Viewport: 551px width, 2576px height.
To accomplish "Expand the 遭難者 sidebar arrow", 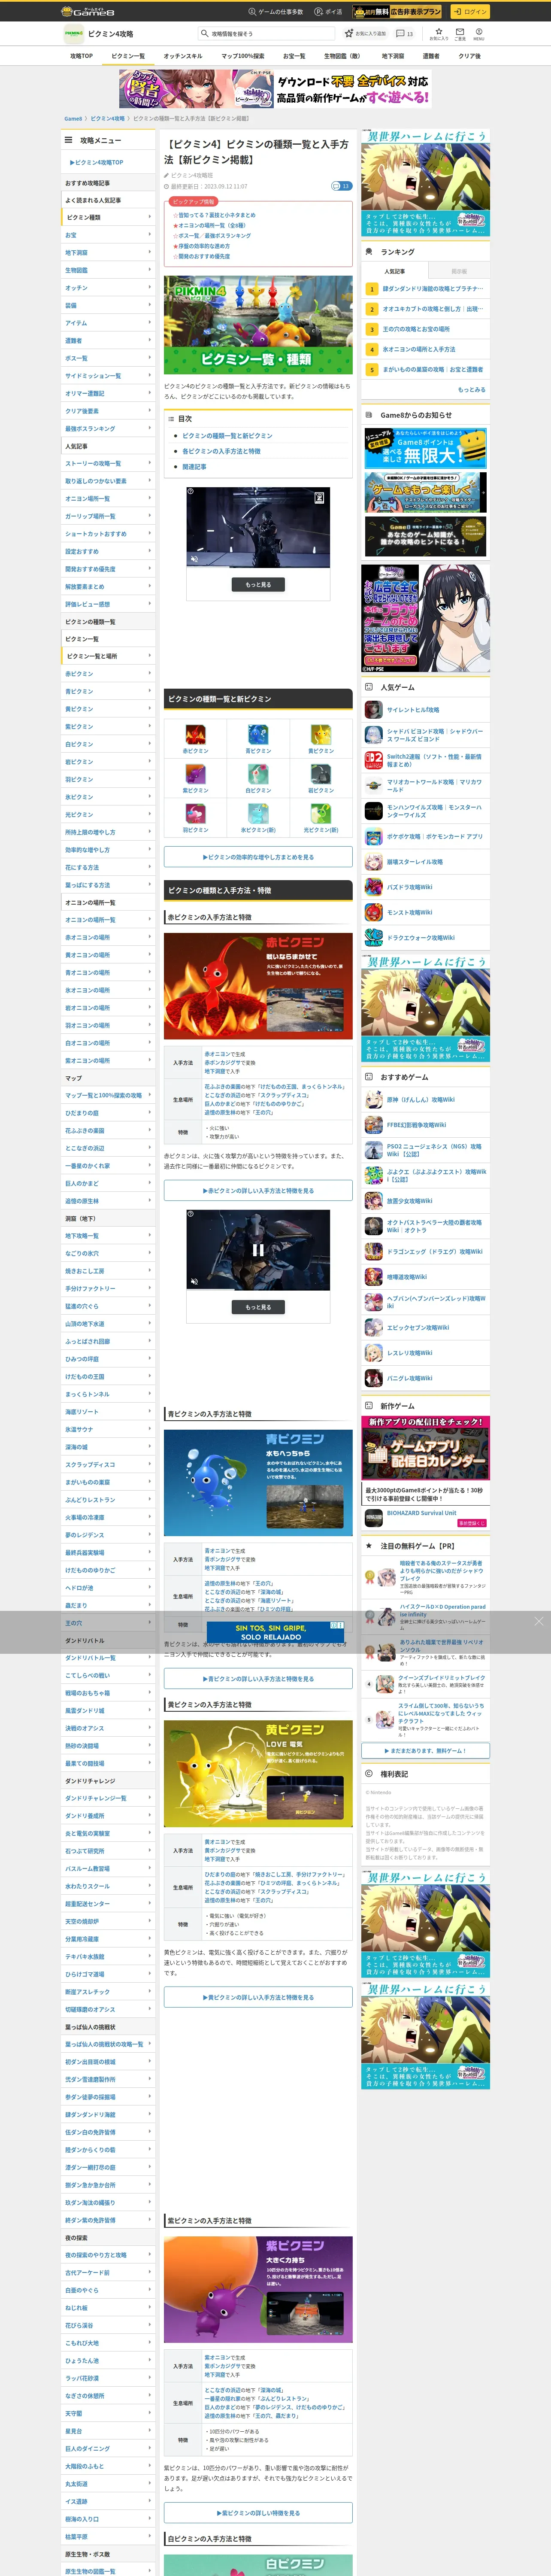I will pos(150,340).
